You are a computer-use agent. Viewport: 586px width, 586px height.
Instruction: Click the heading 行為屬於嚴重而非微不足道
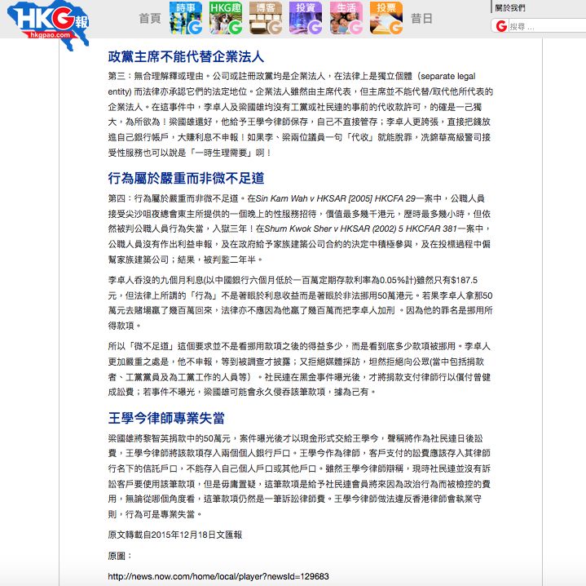[x=186, y=178]
